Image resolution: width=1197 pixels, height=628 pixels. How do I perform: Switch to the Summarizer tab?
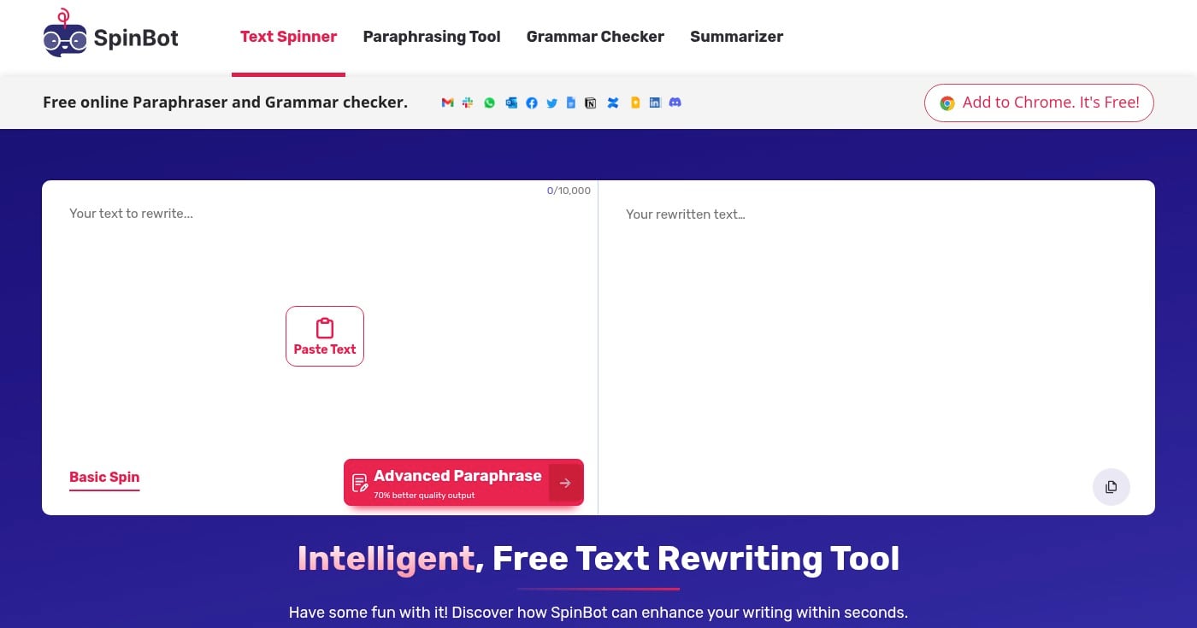(x=736, y=37)
